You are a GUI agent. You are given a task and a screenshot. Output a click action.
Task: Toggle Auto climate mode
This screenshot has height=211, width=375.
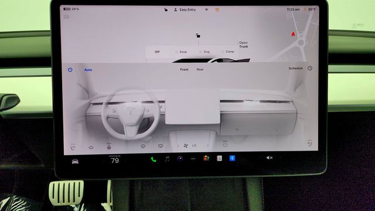click(88, 70)
